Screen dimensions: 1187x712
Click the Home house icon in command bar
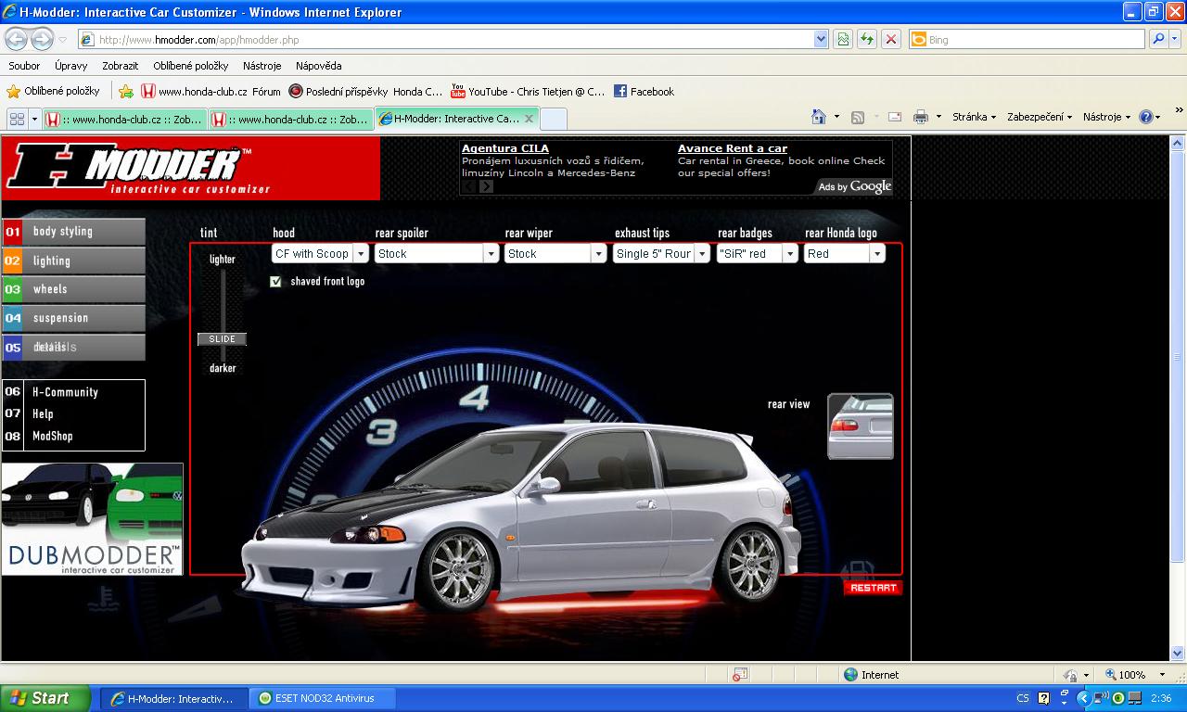[819, 117]
